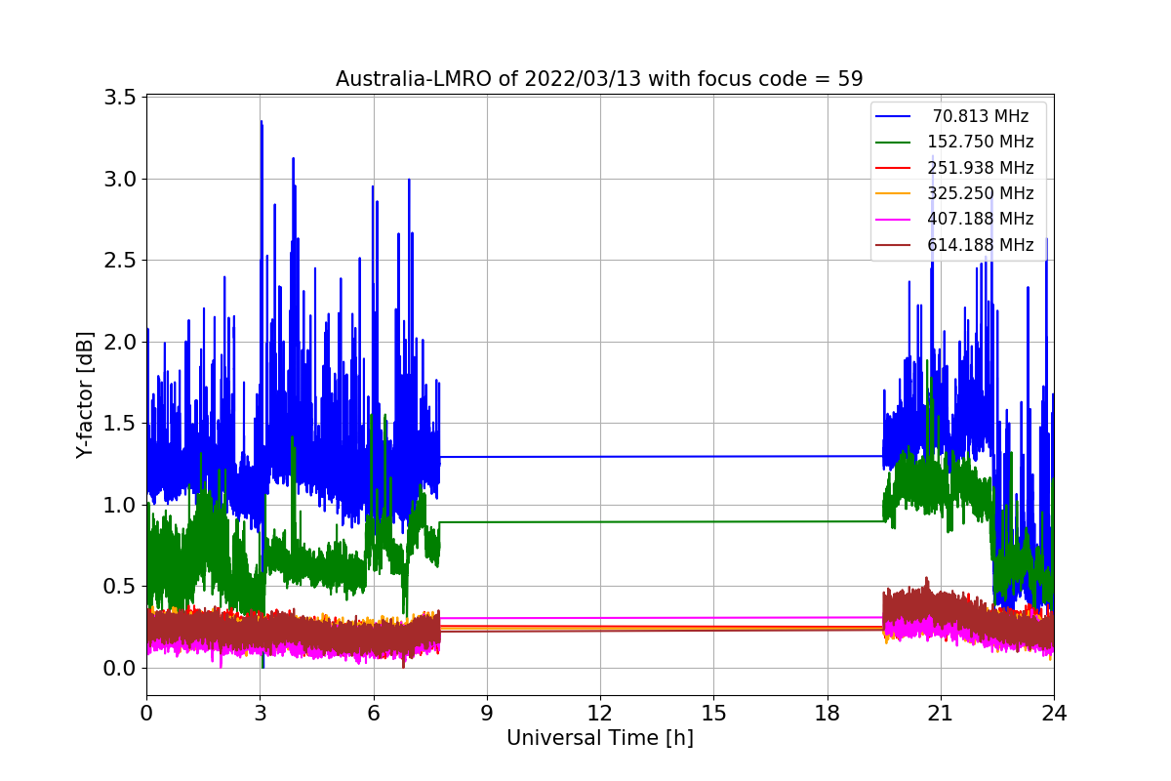The image size is (1171, 781).
Task: Click the x-axis tick label 0
Action: (x=146, y=714)
